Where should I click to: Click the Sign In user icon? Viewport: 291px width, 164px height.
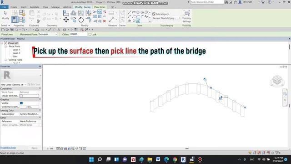pos(240,2)
